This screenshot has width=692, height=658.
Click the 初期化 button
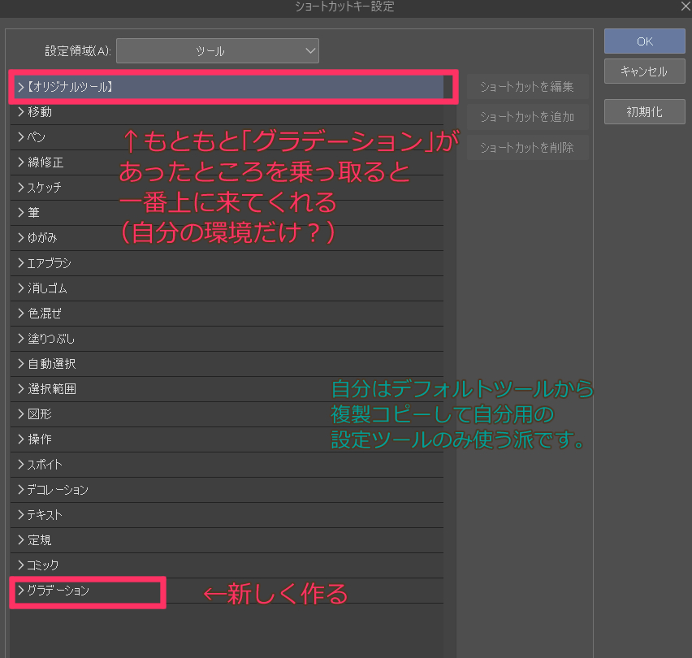point(644,111)
